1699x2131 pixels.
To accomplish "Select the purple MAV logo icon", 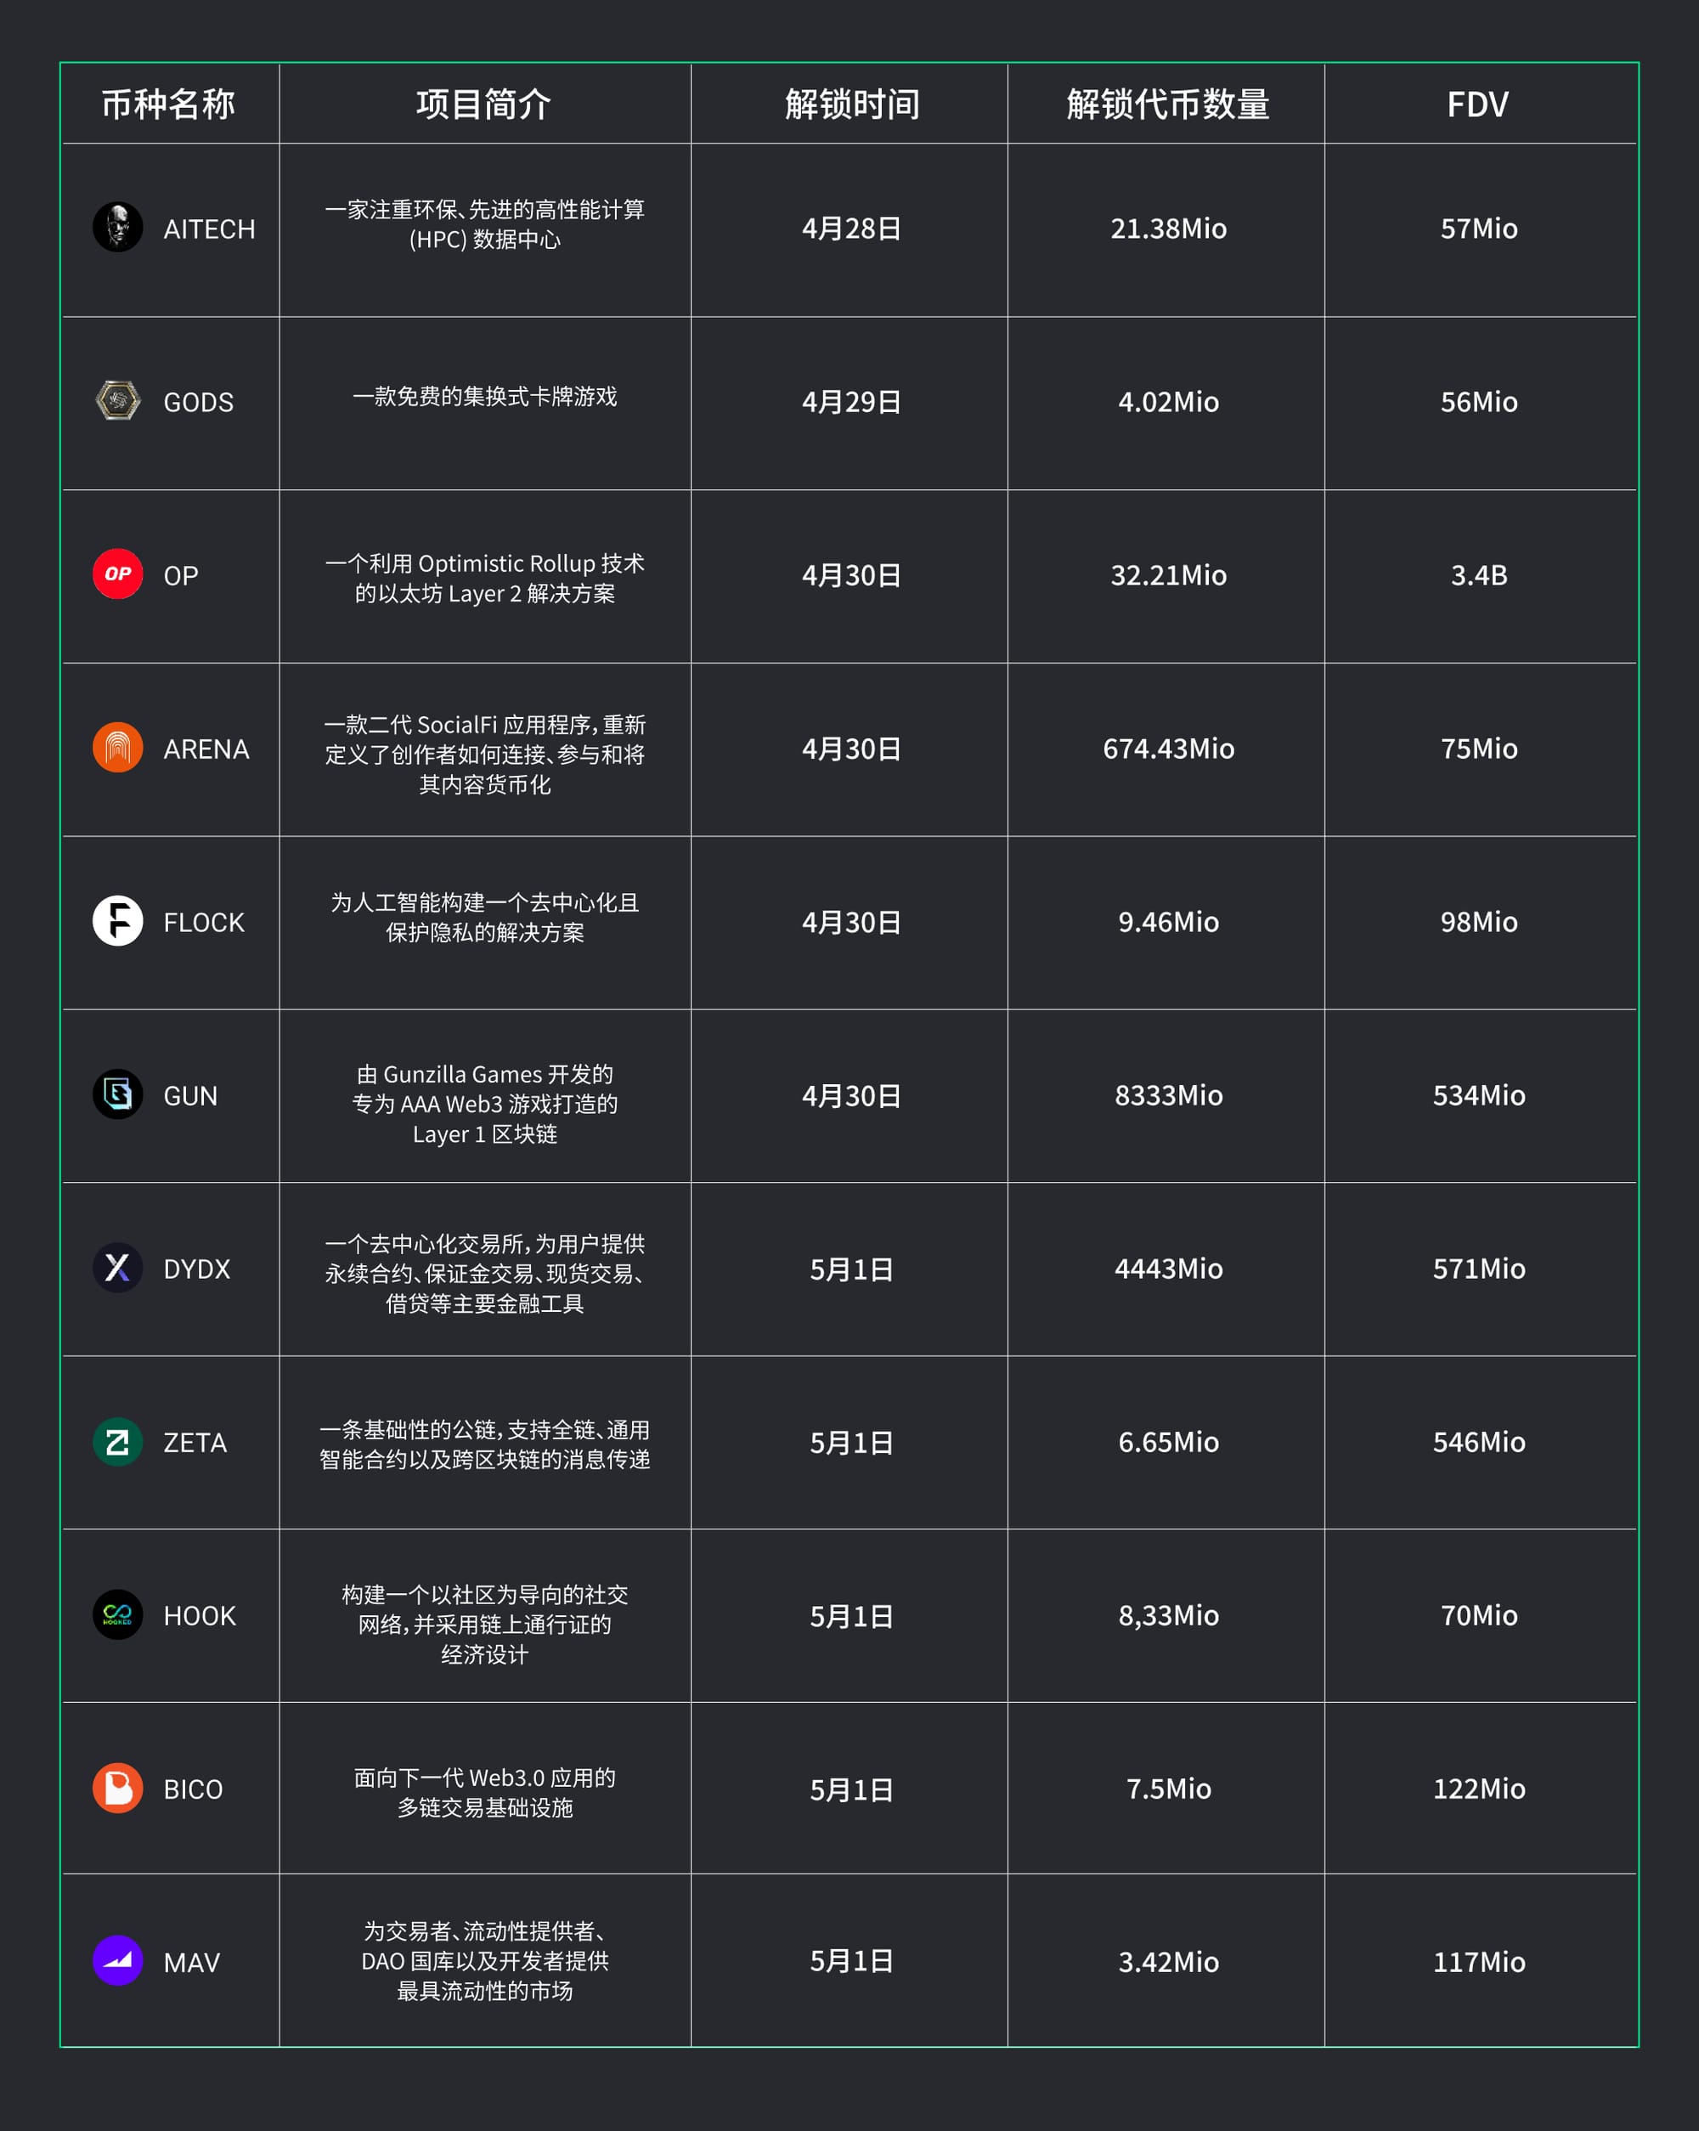I will pos(117,1961).
